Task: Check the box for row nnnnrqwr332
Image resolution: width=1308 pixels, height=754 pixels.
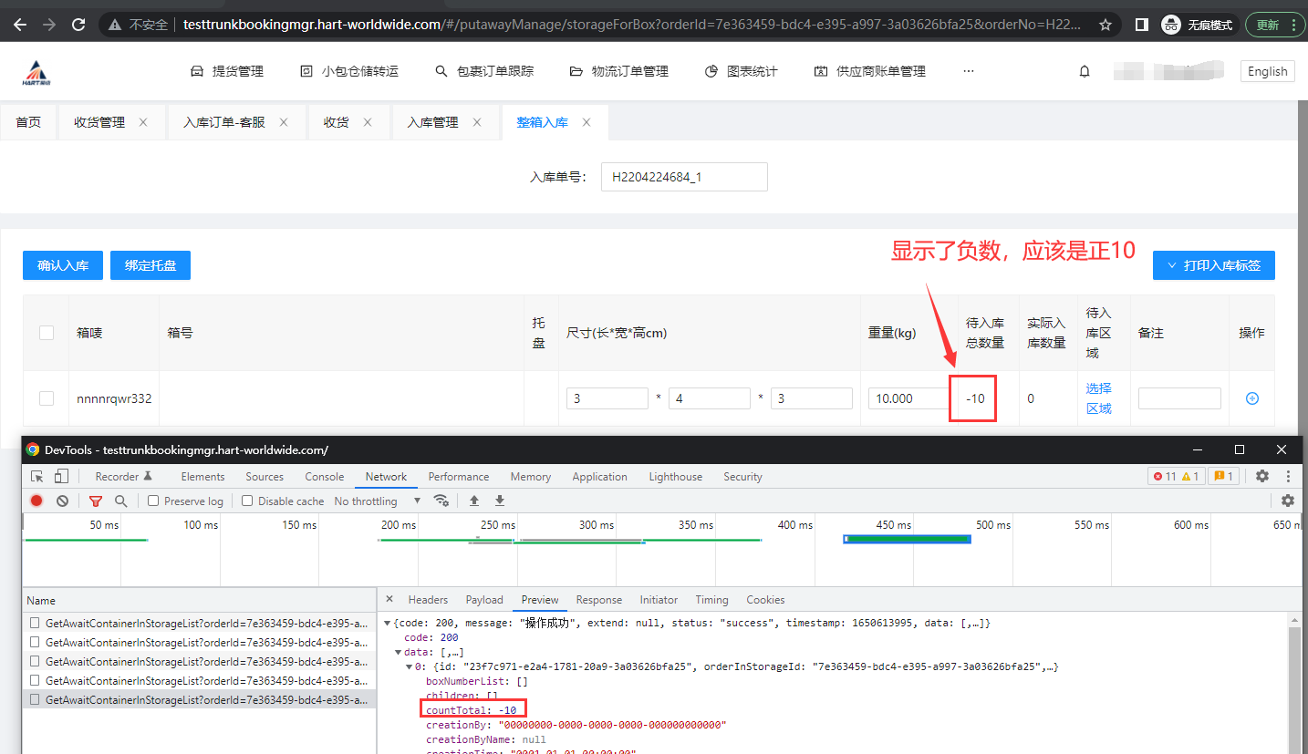Action: click(x=47, y=398)
